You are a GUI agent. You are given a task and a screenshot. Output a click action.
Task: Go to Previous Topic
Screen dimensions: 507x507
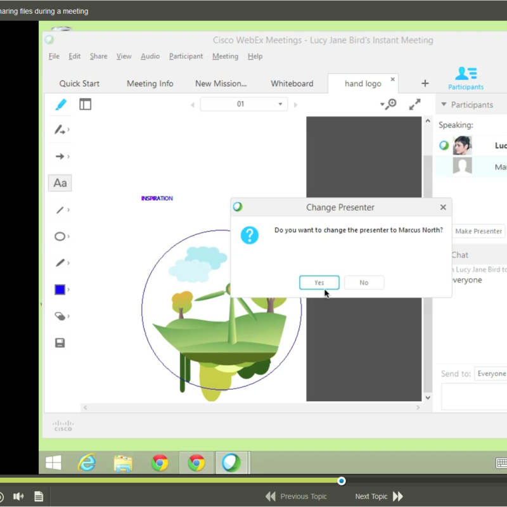tap(296, 496)
